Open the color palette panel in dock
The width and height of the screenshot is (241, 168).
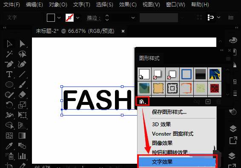pyautogui.click(x=233, y=40)
